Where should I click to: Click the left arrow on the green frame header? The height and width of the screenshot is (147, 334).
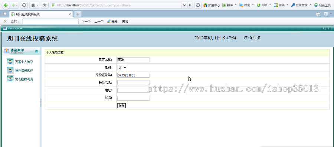tap(323, 28)
